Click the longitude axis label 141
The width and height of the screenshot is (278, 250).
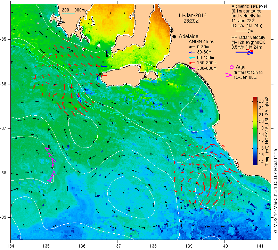pyautogui.click(x=260, y=246)
